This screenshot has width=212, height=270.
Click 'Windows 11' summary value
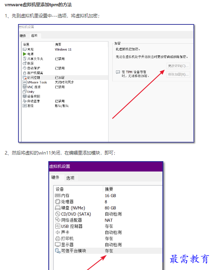tap(63, 50)
